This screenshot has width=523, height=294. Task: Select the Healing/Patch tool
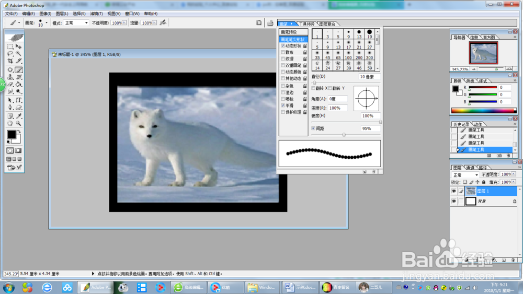[10, 70]
